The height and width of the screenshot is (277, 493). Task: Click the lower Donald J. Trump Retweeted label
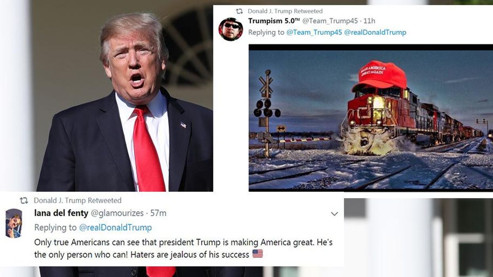78,201
